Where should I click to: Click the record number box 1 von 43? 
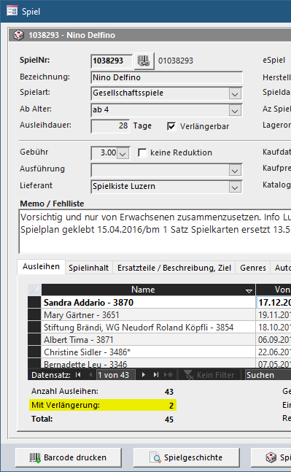(x=115, y=375)
